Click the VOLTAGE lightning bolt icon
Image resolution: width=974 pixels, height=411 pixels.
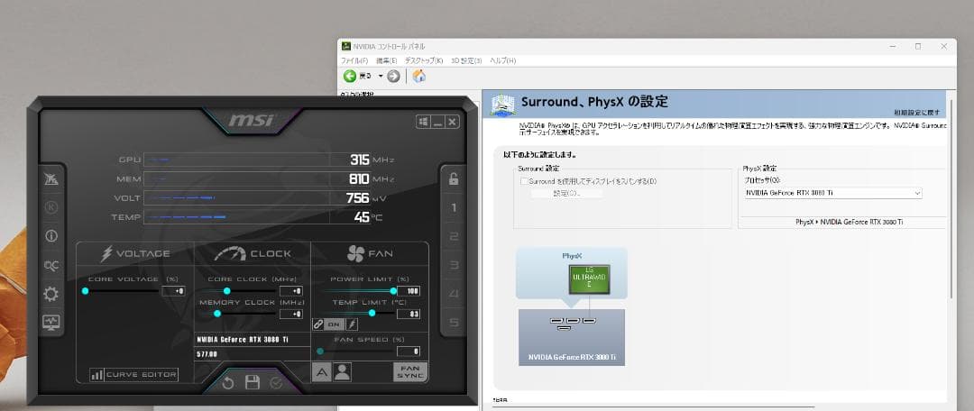[106, 254]
